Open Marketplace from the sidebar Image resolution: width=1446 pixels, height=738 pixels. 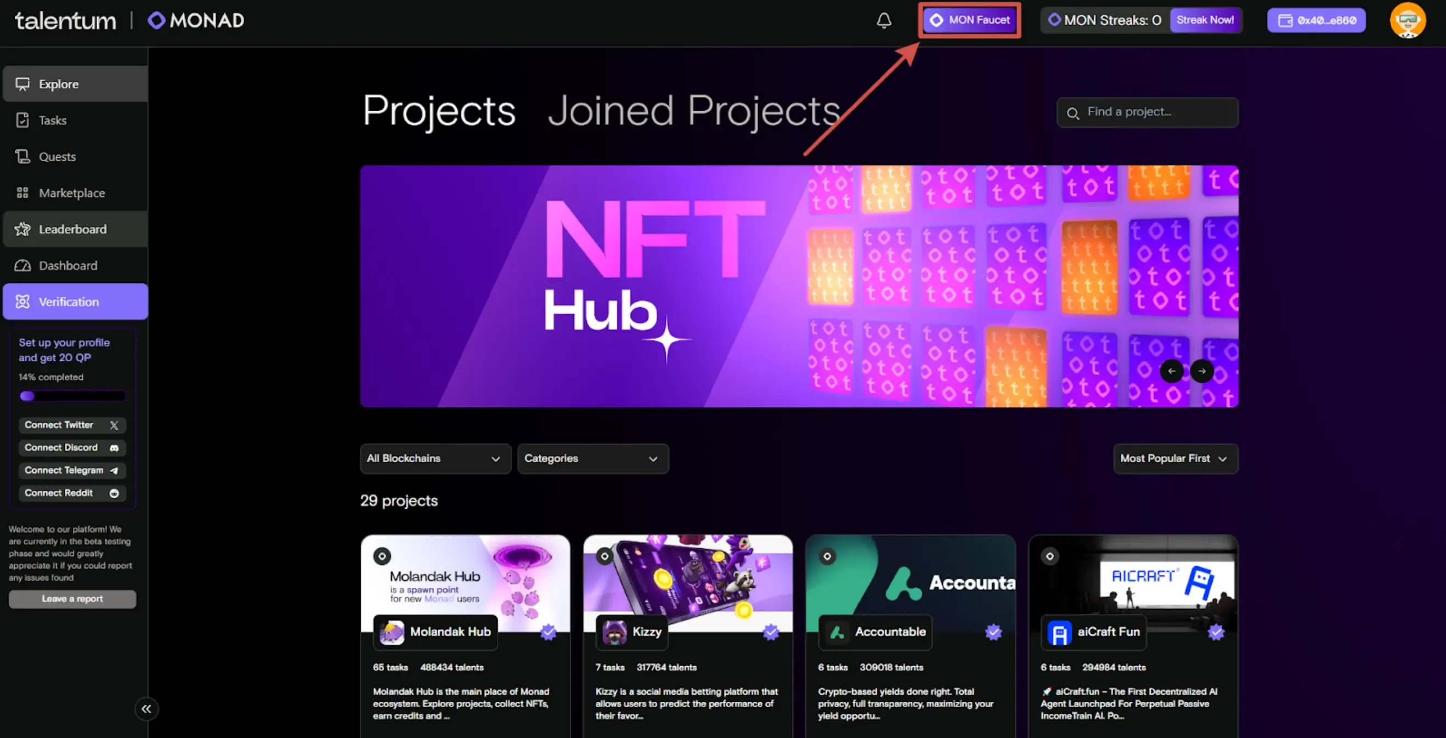coord(72,193)
